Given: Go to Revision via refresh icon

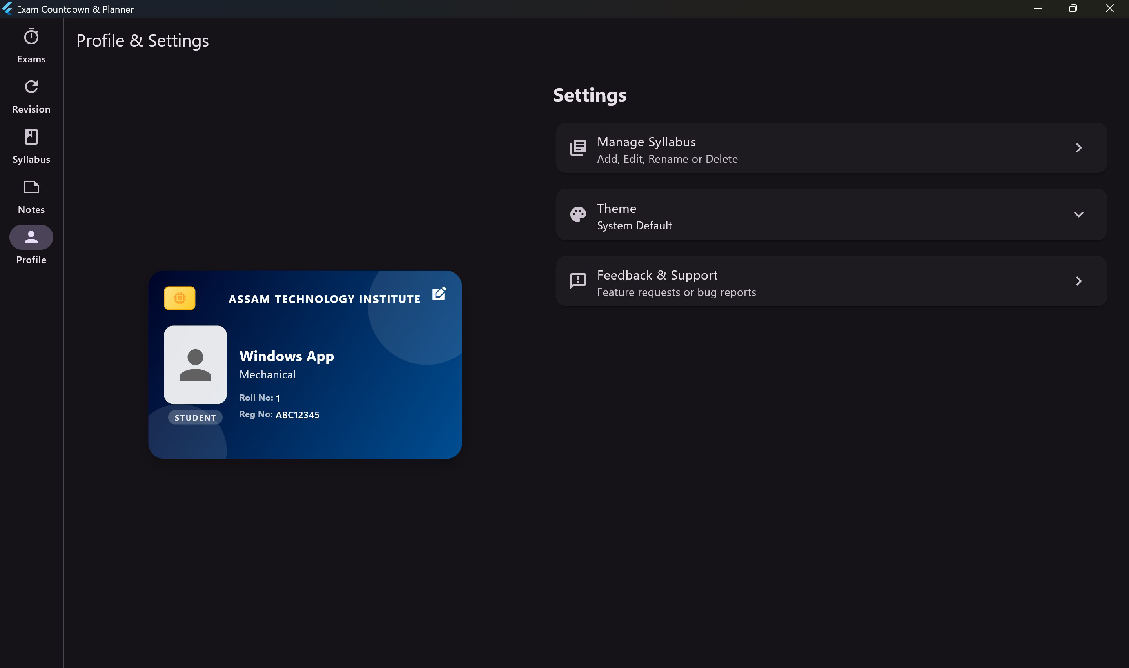Looking at the screenshot, I should (31, 87).
